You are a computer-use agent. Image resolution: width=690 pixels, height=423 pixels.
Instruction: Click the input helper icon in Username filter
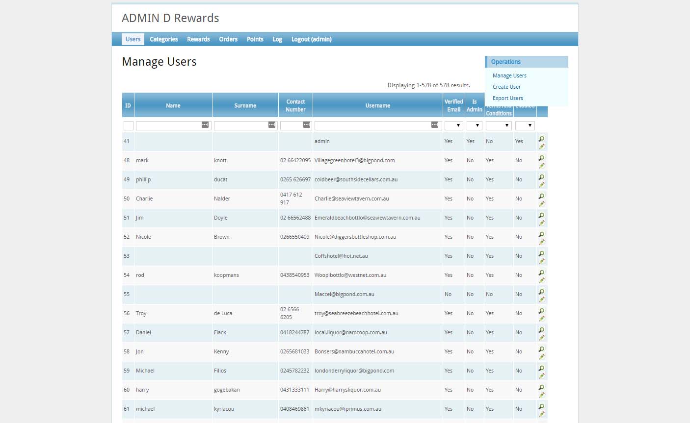[x=434, y=125]
